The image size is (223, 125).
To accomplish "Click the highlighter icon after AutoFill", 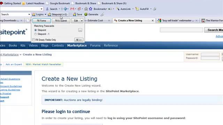I will tap(155, 9).
